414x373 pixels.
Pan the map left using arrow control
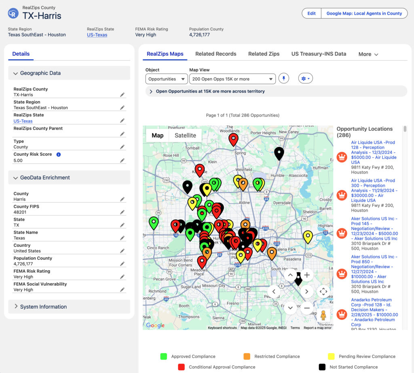[x=274, y=291]
